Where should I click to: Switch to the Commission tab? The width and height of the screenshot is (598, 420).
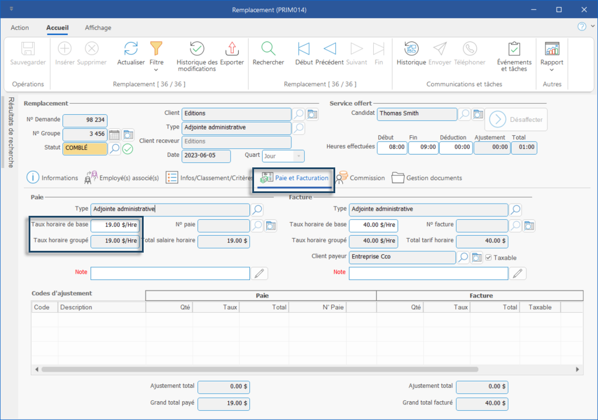coord(361,178)
